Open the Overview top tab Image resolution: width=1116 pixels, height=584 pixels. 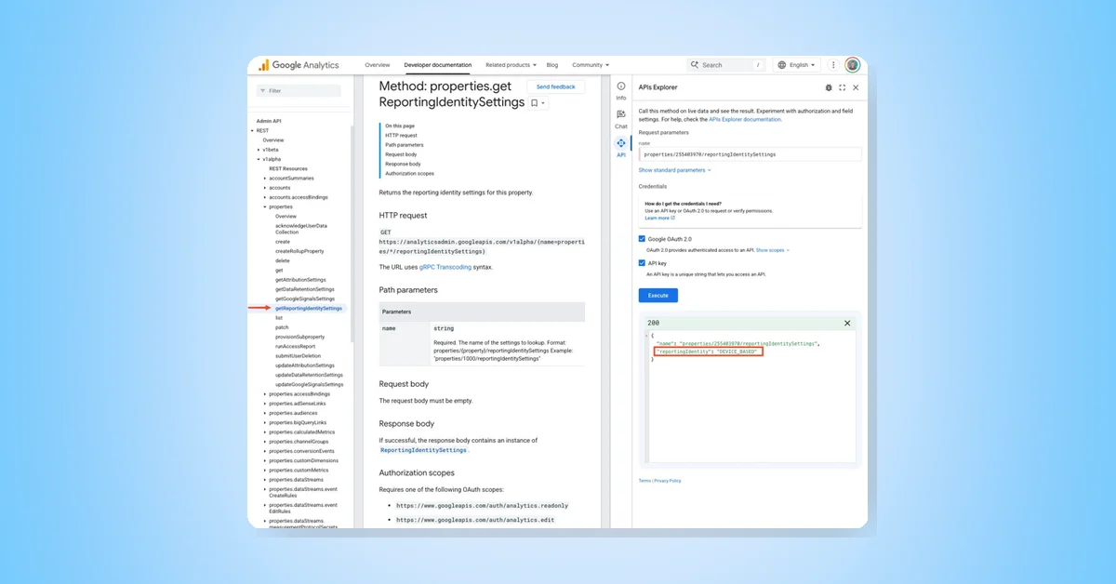click(x=378, y=65)
